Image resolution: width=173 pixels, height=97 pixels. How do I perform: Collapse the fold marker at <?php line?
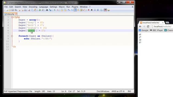point(12,17)
